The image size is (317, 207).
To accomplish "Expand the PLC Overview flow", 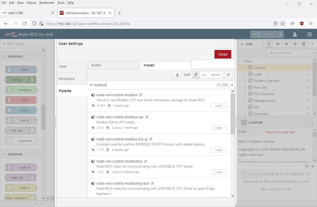I will point(245,94).
